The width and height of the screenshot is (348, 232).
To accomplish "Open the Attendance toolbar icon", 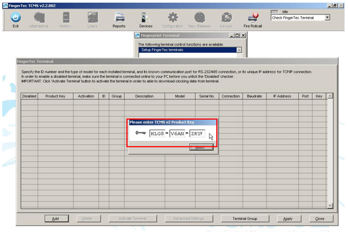I will 39,18.
